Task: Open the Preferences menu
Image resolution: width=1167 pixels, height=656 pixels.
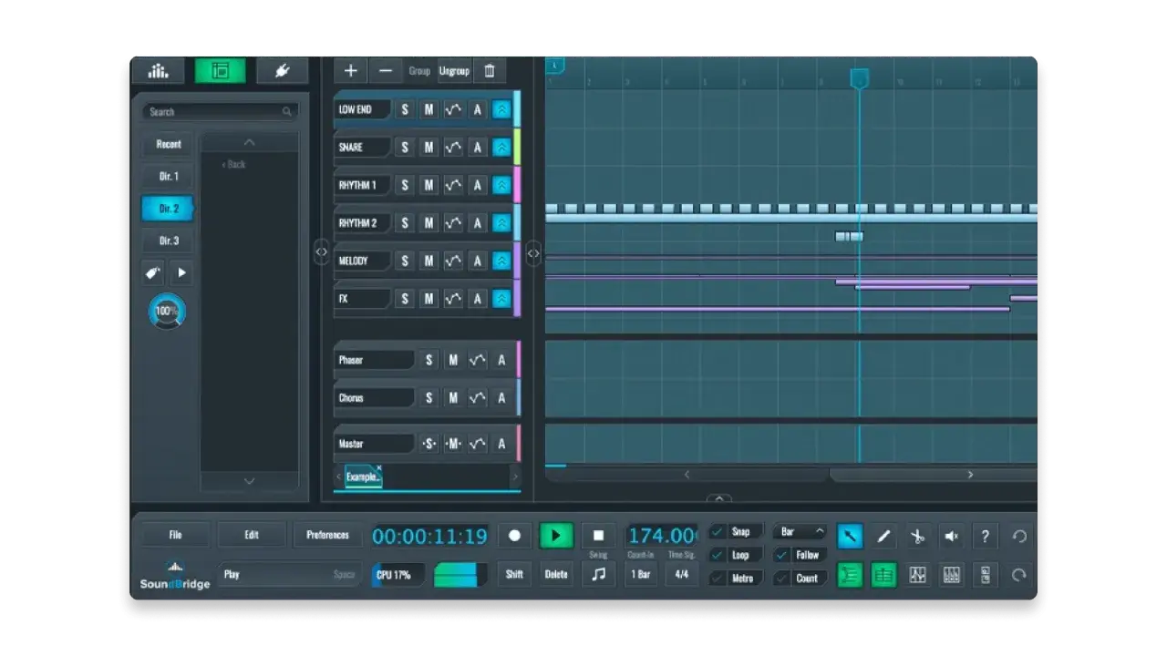Action: click(327, 535)
